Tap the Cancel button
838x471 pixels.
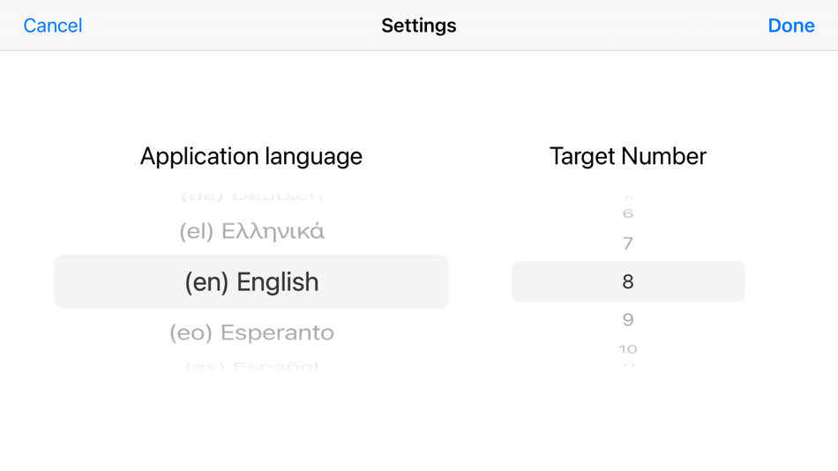coord(53,26)
